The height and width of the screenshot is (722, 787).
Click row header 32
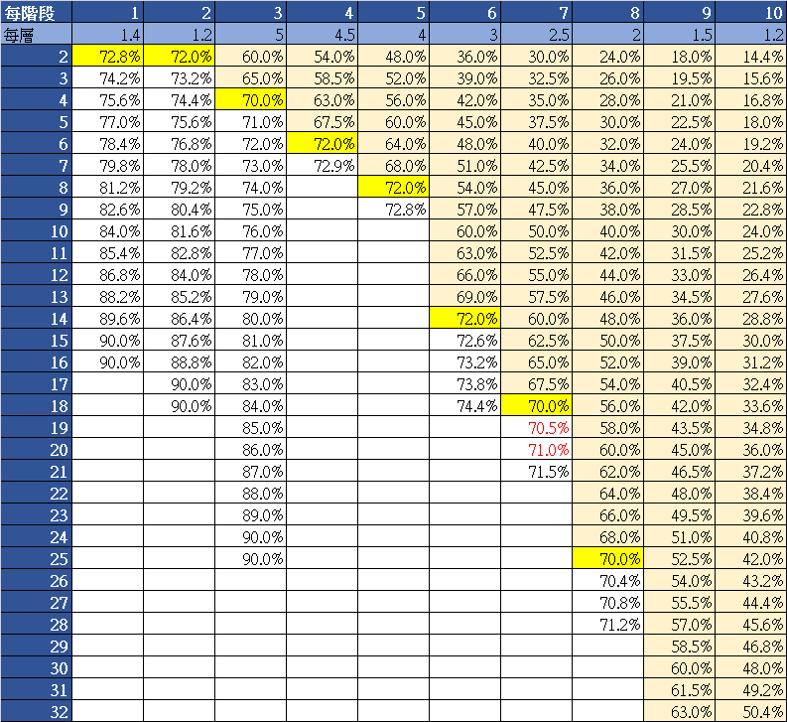[x=36, y=711]
